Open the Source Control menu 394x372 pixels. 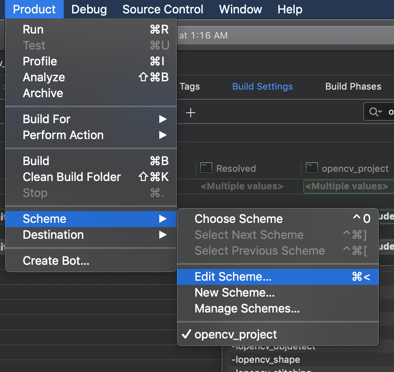click(x=163, y=9)
